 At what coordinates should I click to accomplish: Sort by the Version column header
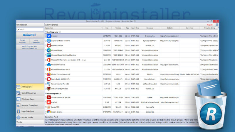[x=118, y=28]
